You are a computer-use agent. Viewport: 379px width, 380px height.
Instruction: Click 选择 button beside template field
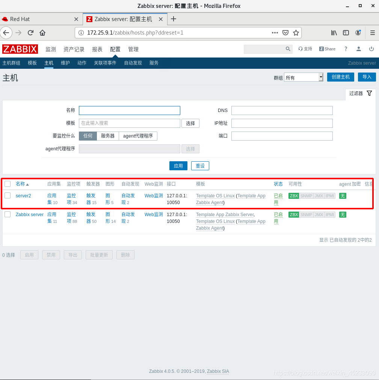190,123
